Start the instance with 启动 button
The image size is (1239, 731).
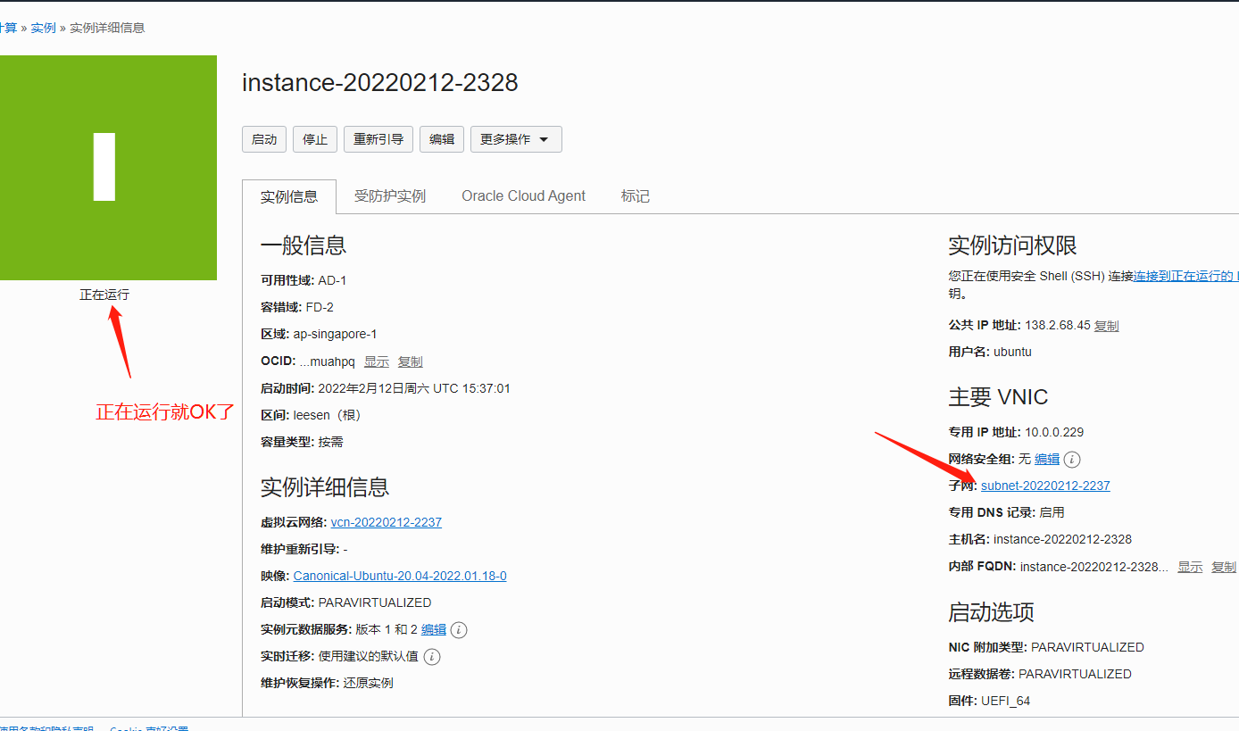264,138
